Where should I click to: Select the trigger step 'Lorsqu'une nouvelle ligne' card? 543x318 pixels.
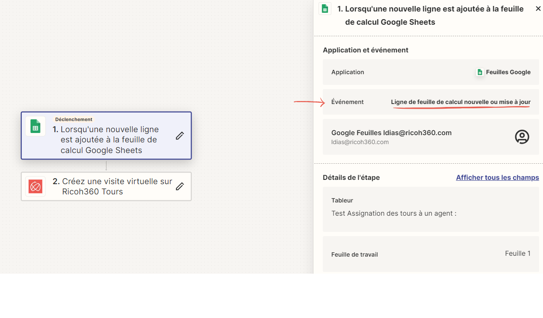click(106, 136)
